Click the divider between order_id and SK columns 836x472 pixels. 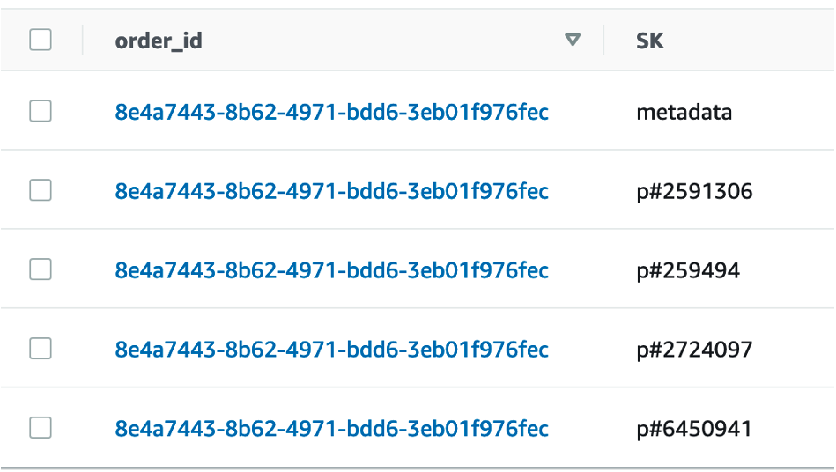(604, 40)
